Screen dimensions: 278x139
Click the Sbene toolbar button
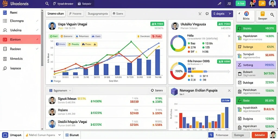click(x=118, y=14)
